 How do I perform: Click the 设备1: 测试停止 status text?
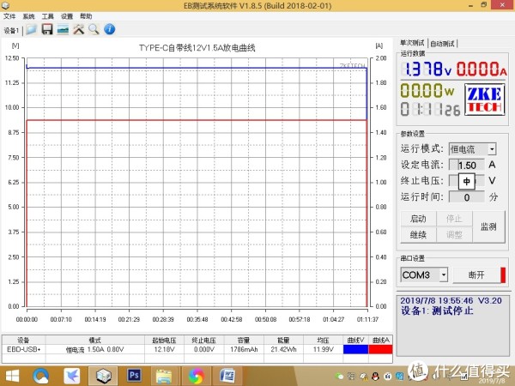click(x=437, y=311)
